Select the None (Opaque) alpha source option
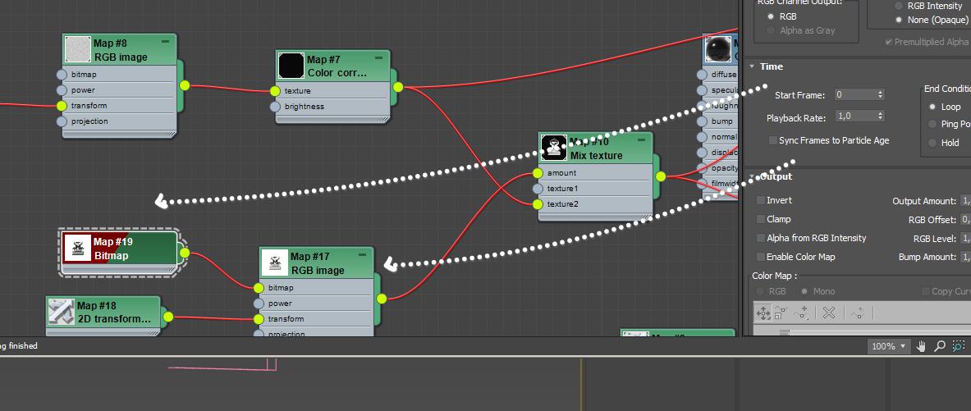Image resolution: width=971 pixels, height=411 pixels. pos(899,20)
